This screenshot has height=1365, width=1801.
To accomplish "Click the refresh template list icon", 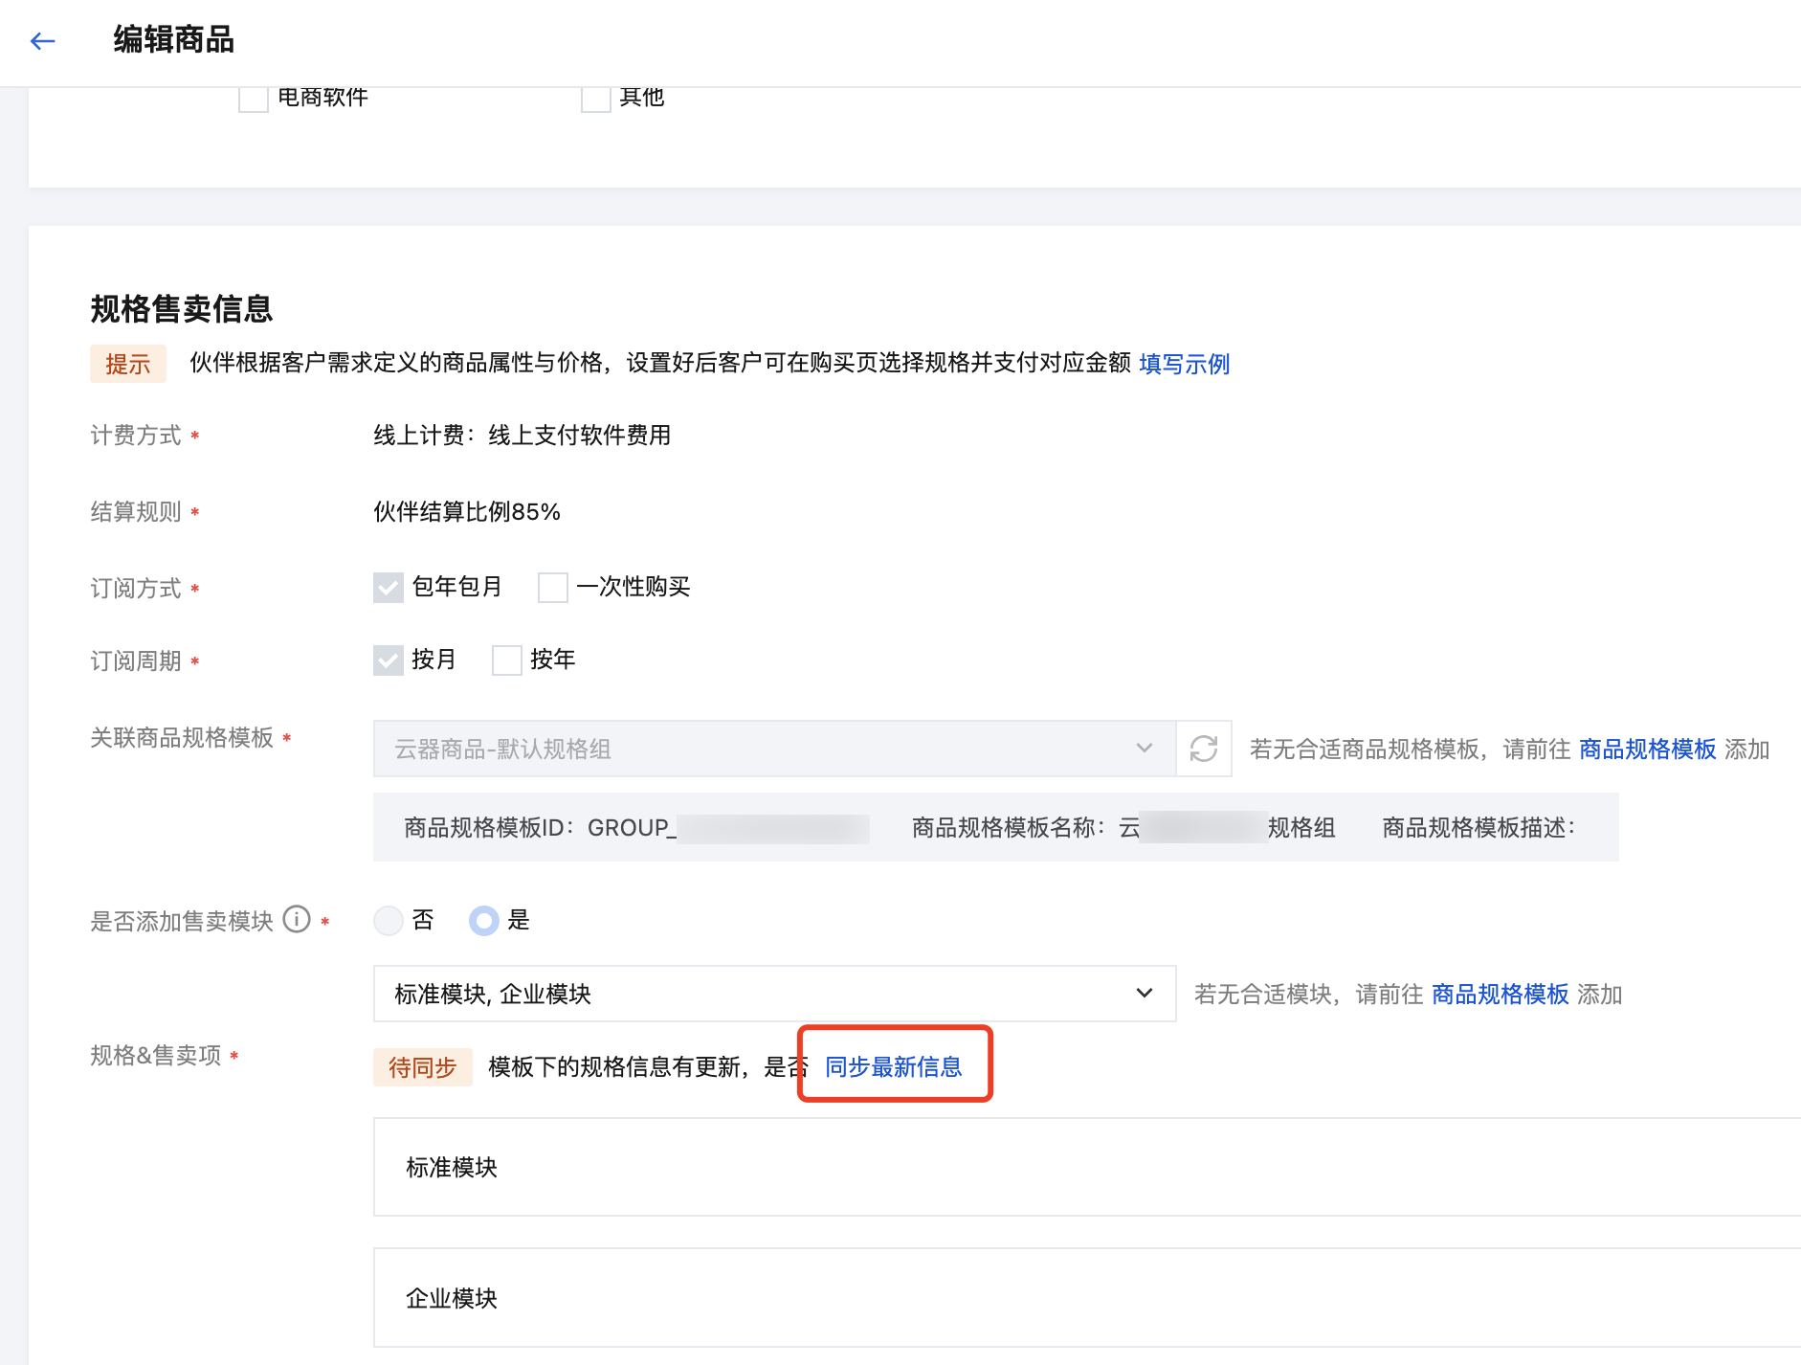I will click(x=1203, y=749).
